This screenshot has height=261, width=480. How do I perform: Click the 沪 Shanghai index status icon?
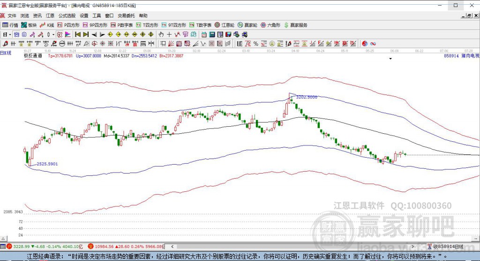[9, 246]
